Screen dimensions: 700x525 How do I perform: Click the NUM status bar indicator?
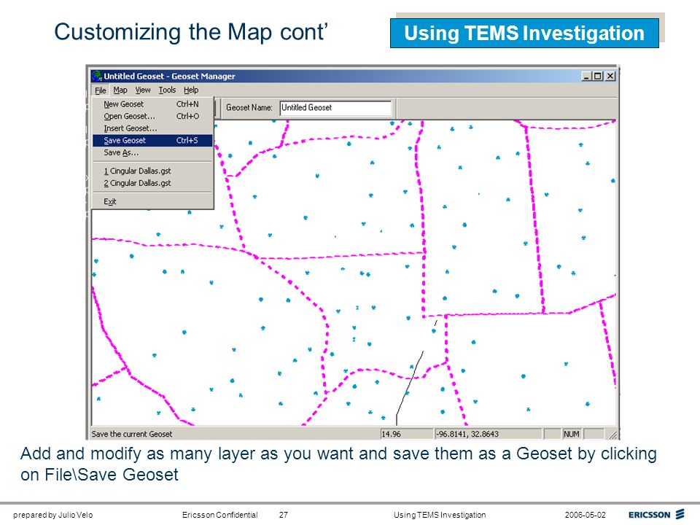click(x=572, y=434)
